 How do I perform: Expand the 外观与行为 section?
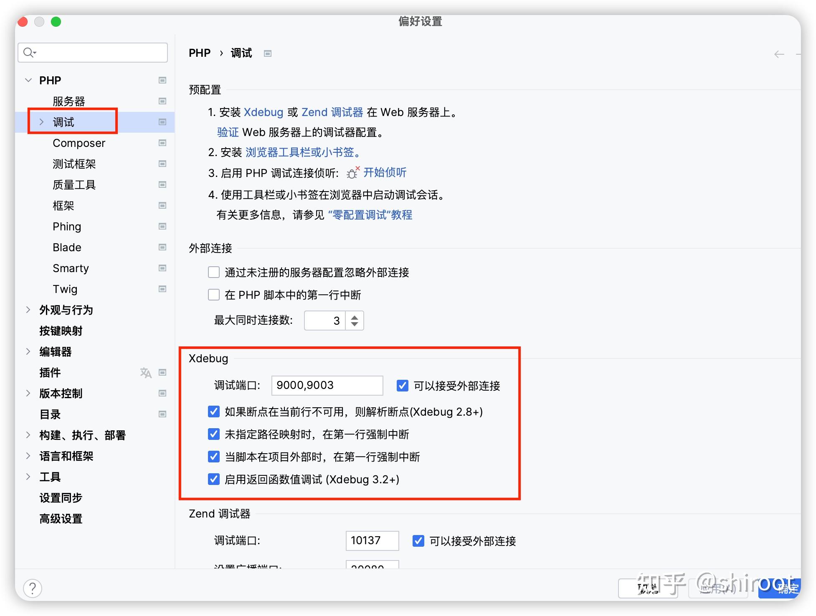28,310
